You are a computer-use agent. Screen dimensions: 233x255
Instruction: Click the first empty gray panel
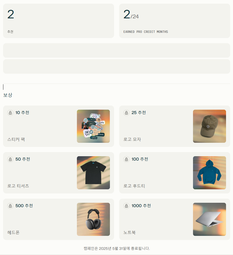click(117, 50)
